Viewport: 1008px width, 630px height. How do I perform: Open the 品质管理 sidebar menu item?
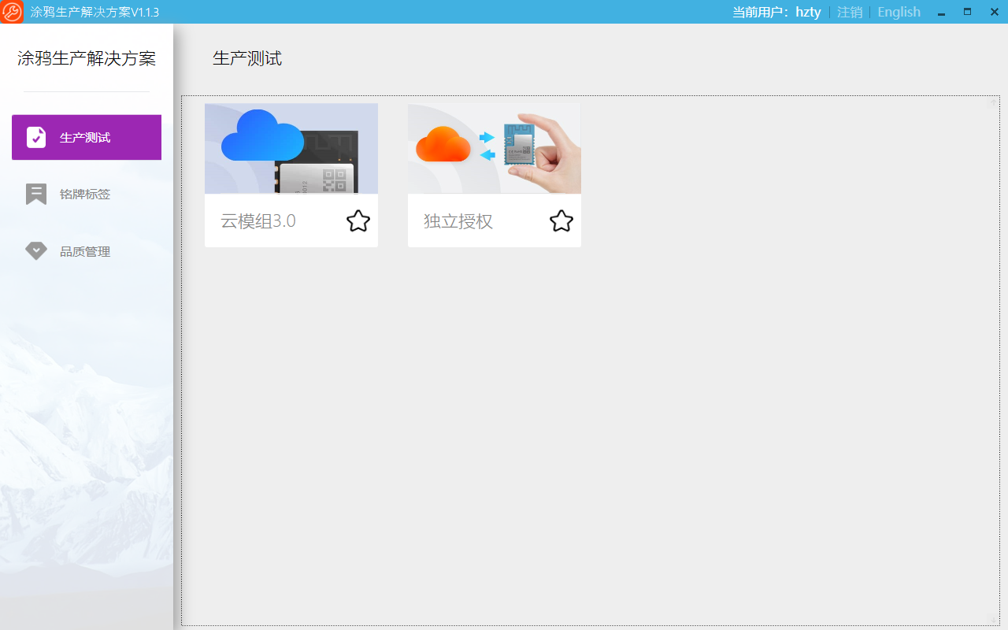pyautogui.click(x=87, y=252)
